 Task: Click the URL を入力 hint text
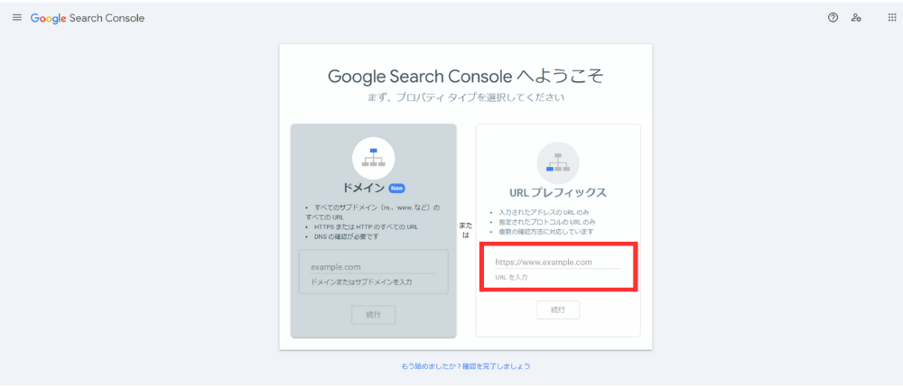[x=511, y=277]
